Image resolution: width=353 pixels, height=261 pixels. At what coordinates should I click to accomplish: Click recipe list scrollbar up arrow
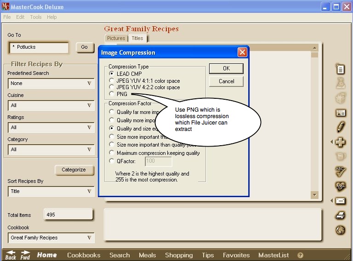tap(314, 48)
